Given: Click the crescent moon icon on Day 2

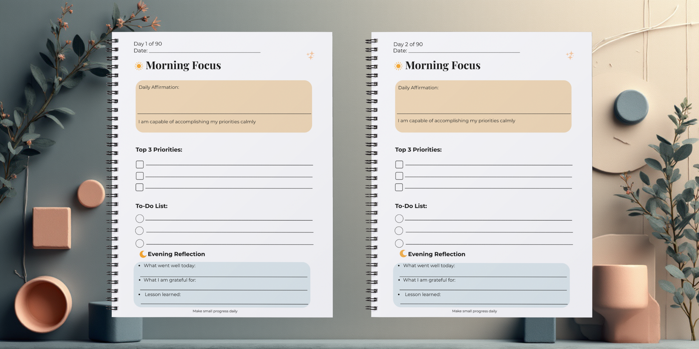Looking at the screenshot, I should [403, 254].
